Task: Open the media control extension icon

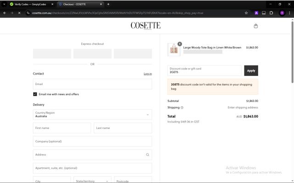Action: (x=264, y=13)
